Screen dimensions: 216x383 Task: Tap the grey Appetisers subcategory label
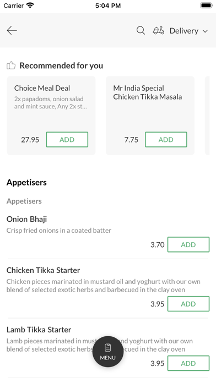click(24, 201)
